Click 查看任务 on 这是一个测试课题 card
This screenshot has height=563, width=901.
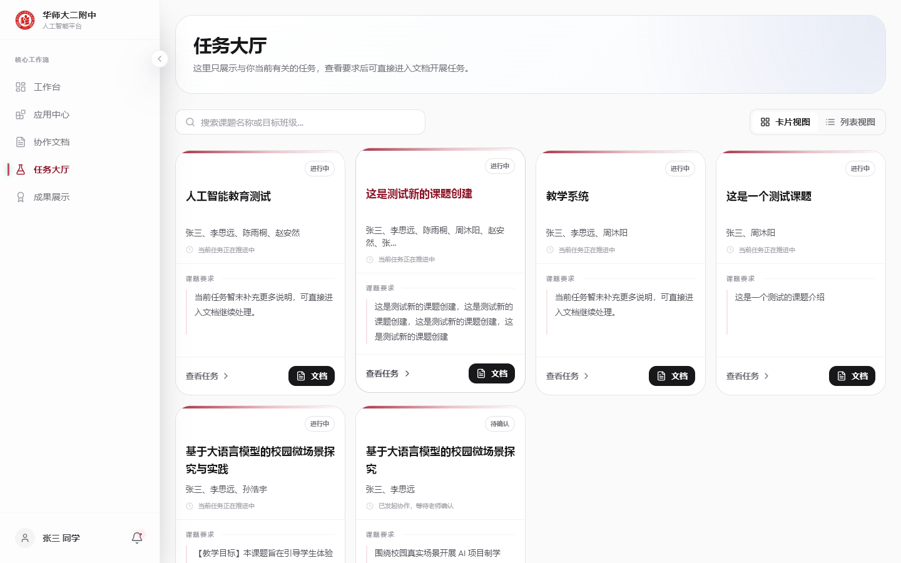(x=748, y=376)
